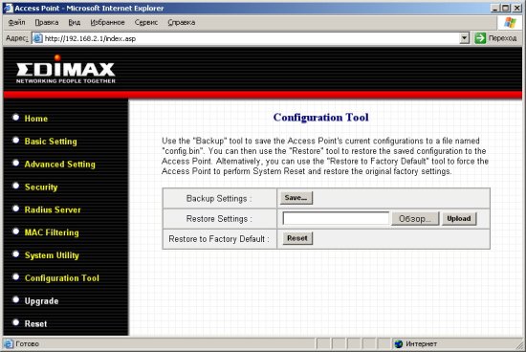Image resolution: width=526 pixels, height=352 pixels.
Task: Open the Файл menu
Action: 16,23
